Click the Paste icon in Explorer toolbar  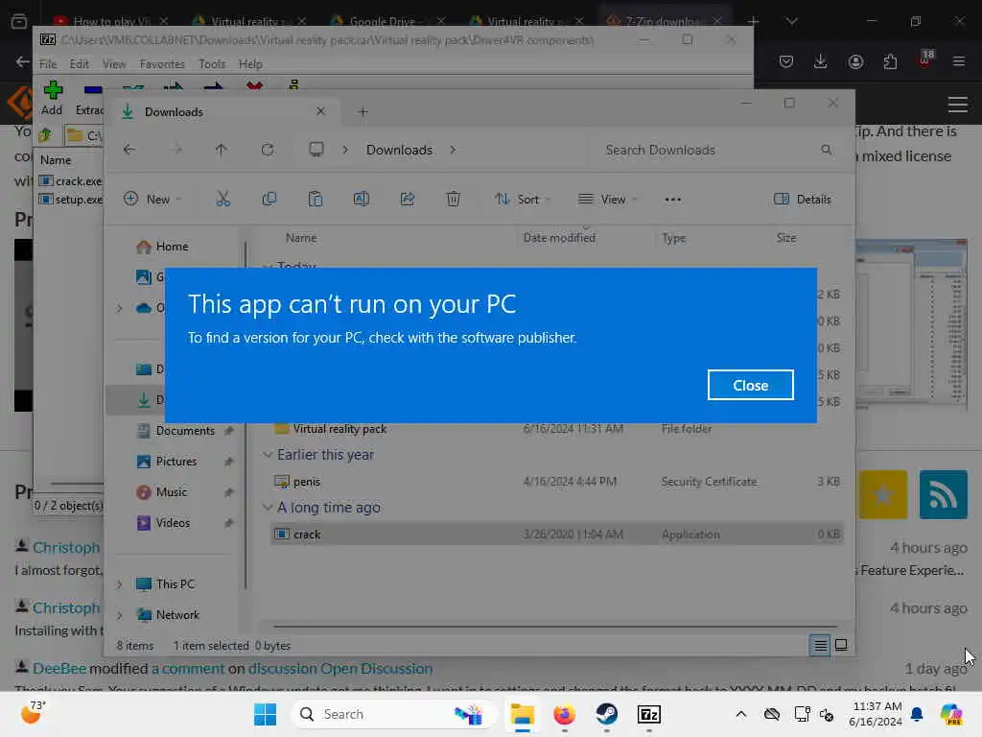click(x=315, y=200)
